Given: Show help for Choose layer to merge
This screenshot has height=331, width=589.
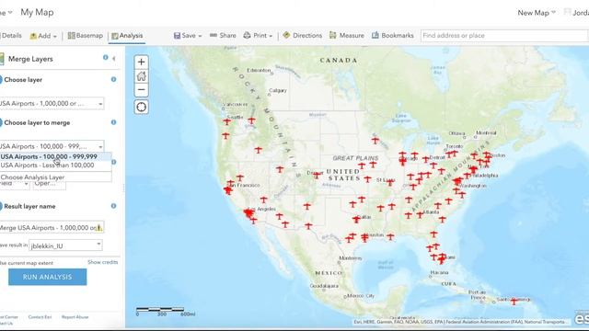Looking at the screenshot, I should tap(113, 122).
